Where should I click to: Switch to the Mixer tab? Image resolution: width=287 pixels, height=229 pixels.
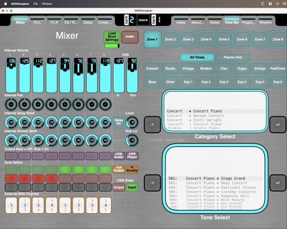click(20, 21)
